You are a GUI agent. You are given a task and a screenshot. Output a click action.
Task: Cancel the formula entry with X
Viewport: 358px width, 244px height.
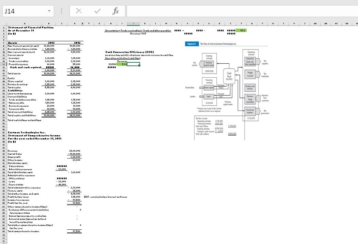(x=79, y=11)
